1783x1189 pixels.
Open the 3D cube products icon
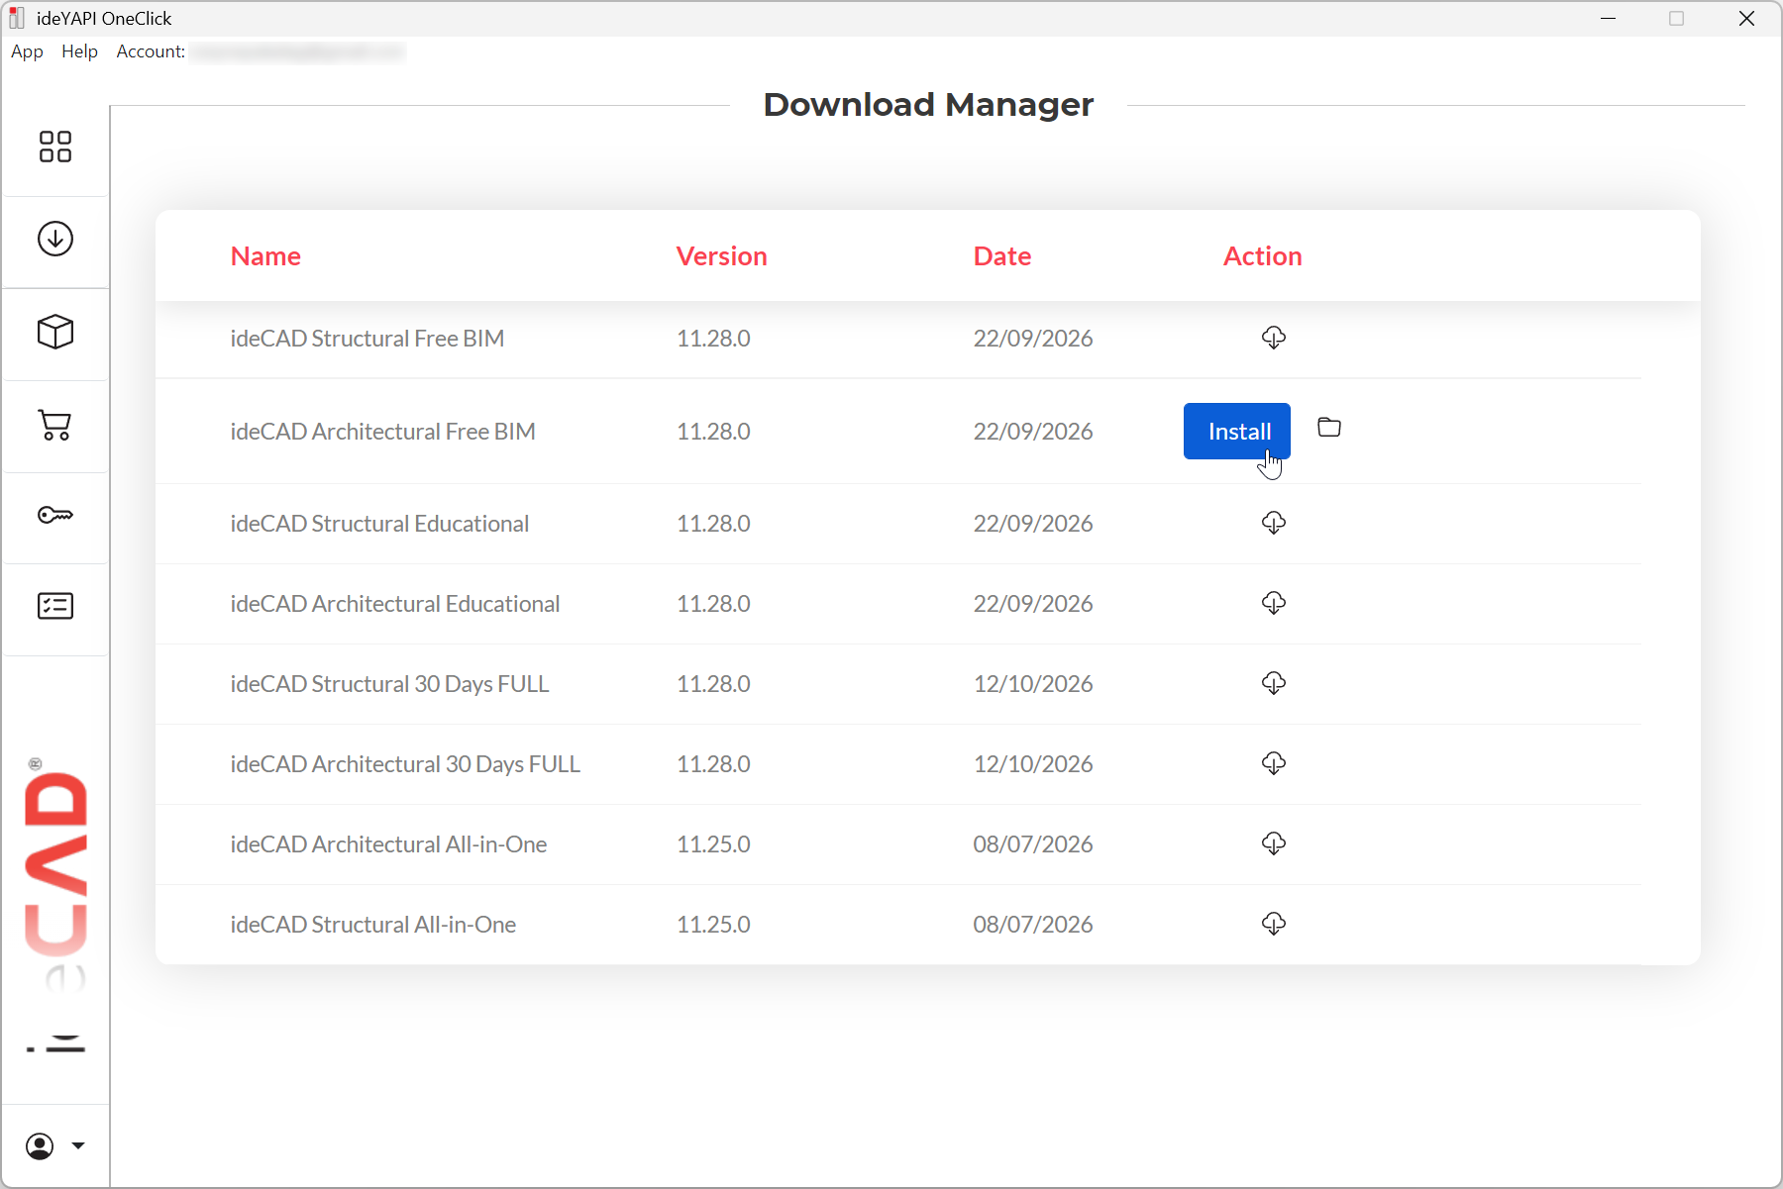point(55,332)
